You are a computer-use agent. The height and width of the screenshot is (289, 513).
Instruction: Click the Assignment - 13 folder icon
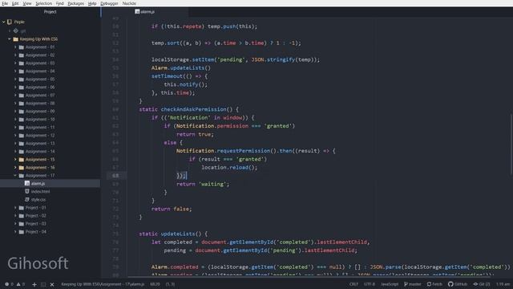[x=22, y=144]
